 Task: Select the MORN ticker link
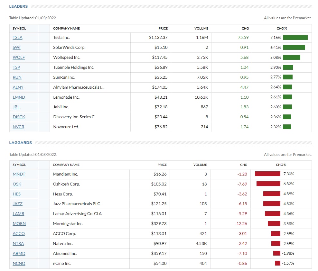[19, 224]
